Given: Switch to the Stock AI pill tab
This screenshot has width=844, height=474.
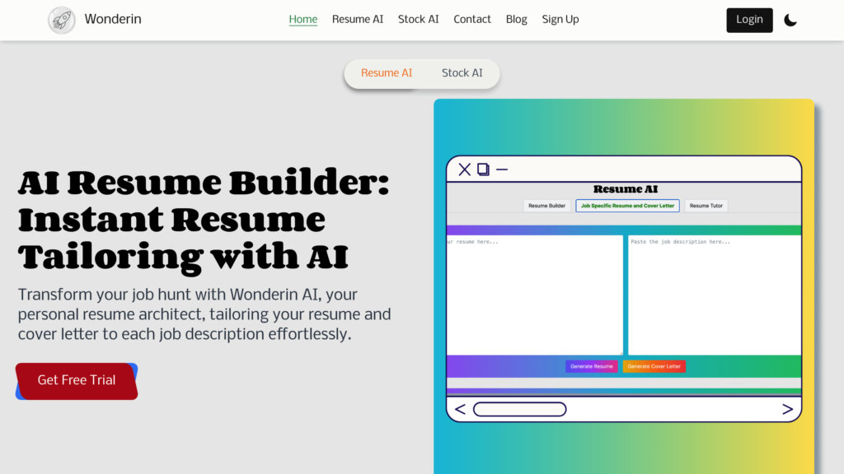Looking at the screenshot, I should coord(462,73).
